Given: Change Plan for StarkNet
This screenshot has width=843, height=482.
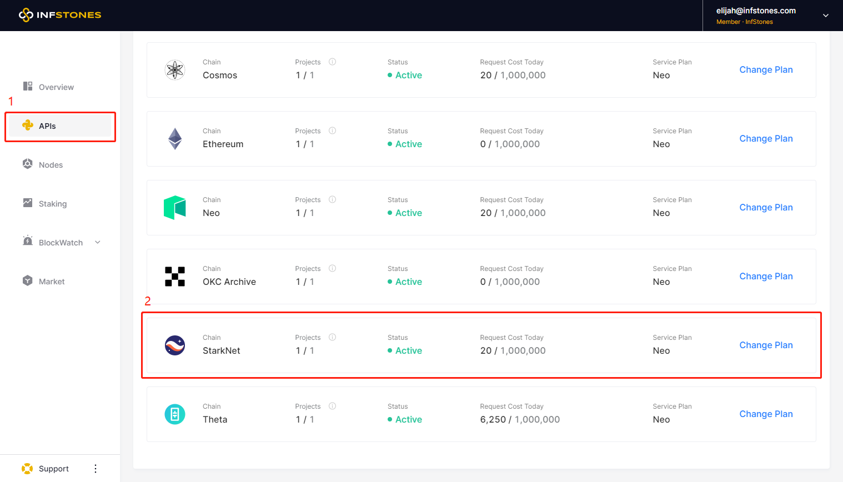Looking at the screenshot, I should click(x=766, y=345).
